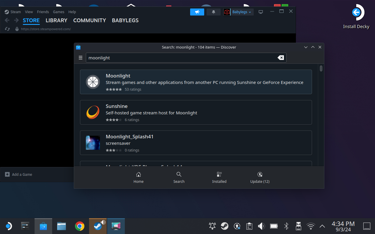
Task: Click the Steam forward arrow
Action: [x=16, y=20]
